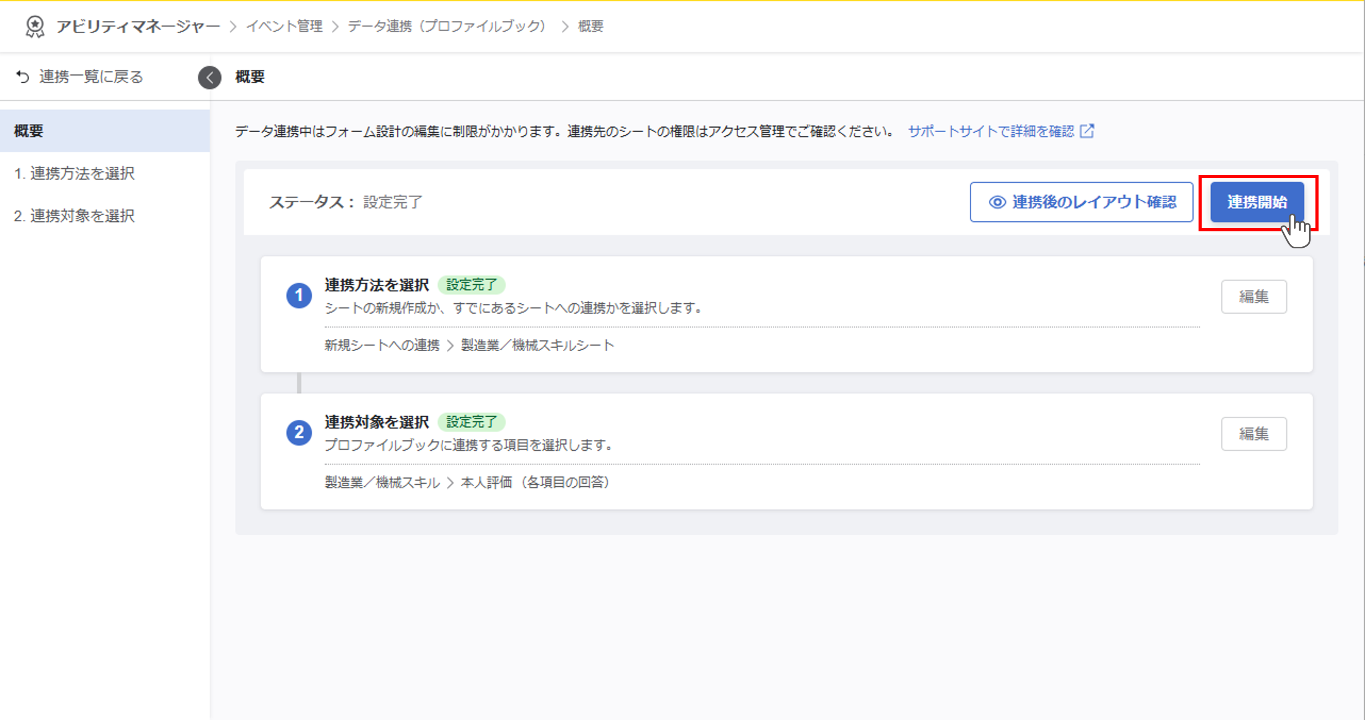Return via 連携一覧に戻る link
Image resolution: width=1365 pixels, height=720 pixels.
click(91, 77)
